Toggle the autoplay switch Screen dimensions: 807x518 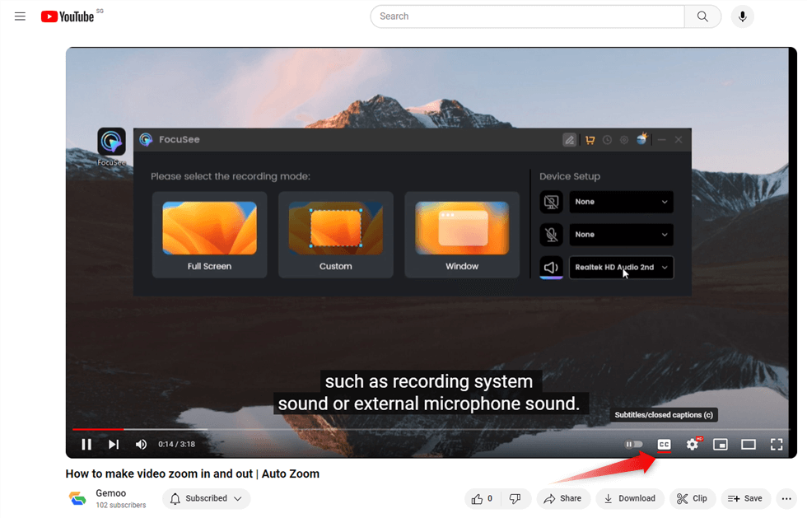tap(633, 445)
